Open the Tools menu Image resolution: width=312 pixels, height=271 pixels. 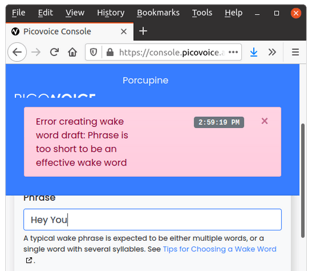pos(202,13)
